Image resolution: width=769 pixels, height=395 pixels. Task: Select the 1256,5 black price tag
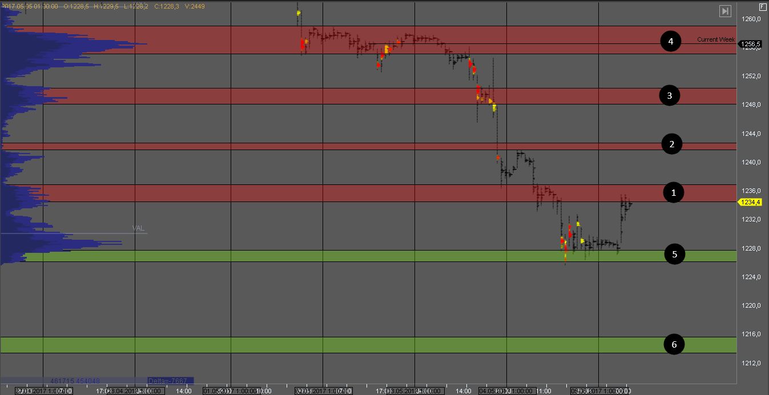(750, 44)
